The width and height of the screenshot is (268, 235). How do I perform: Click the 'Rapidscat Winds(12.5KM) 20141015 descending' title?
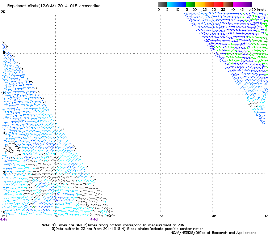(54, 6)
